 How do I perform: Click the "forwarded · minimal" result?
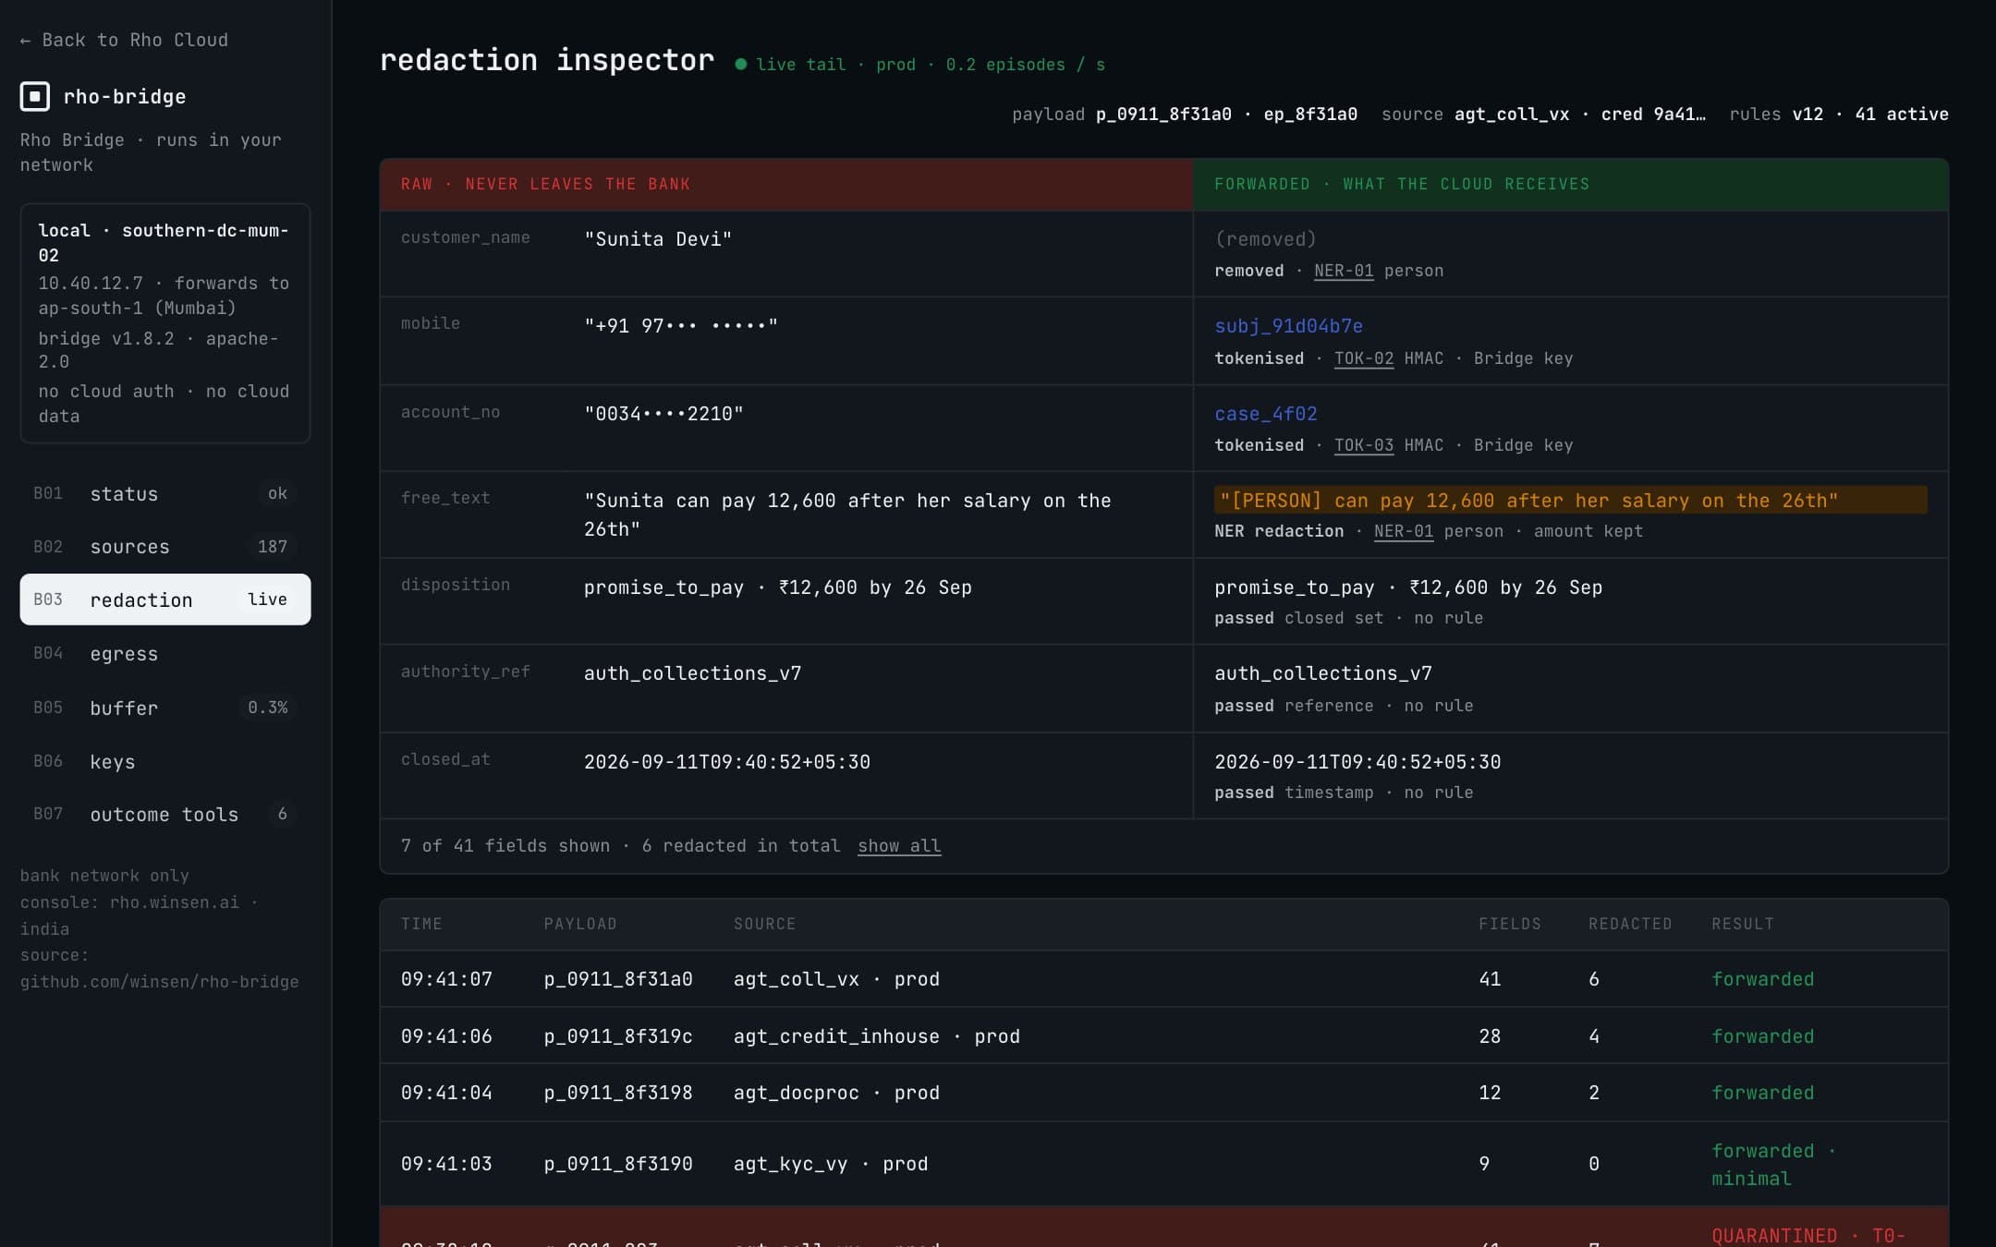pos(1772,1164)
